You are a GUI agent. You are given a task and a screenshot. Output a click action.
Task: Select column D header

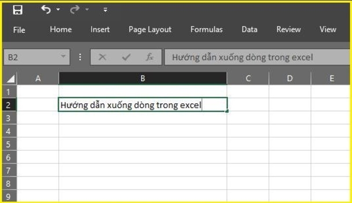[x=290, y=78]
